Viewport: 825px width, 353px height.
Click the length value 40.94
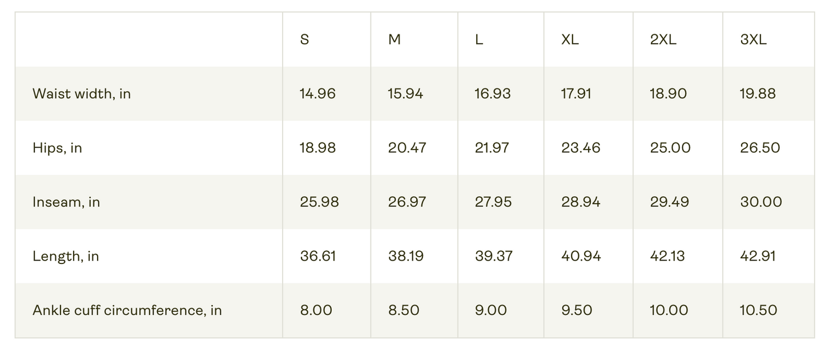coord(581,256)
